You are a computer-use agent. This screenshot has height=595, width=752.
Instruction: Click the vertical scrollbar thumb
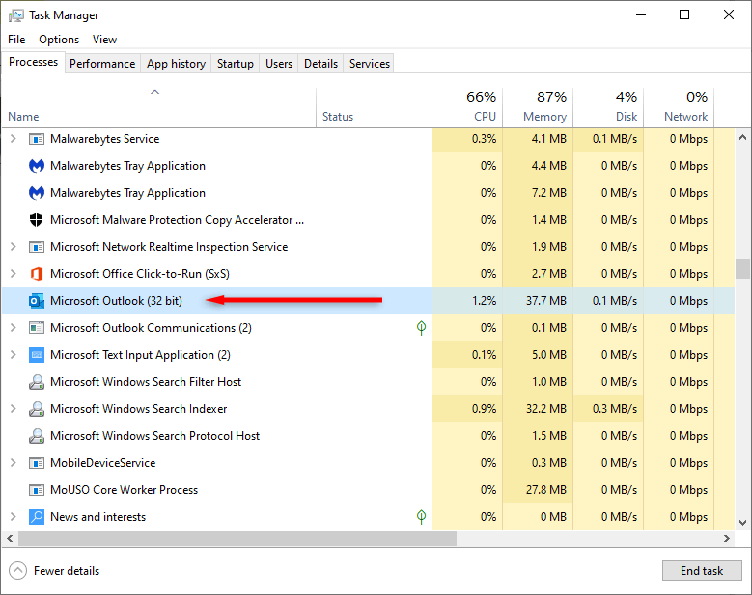[x=742, y=268]
